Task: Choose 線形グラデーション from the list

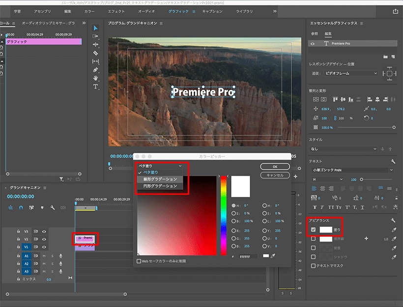Action: pos(160,179)
